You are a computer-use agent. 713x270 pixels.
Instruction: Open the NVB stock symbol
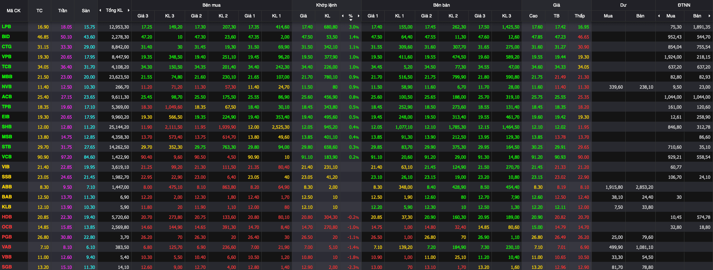coord(7,87)
